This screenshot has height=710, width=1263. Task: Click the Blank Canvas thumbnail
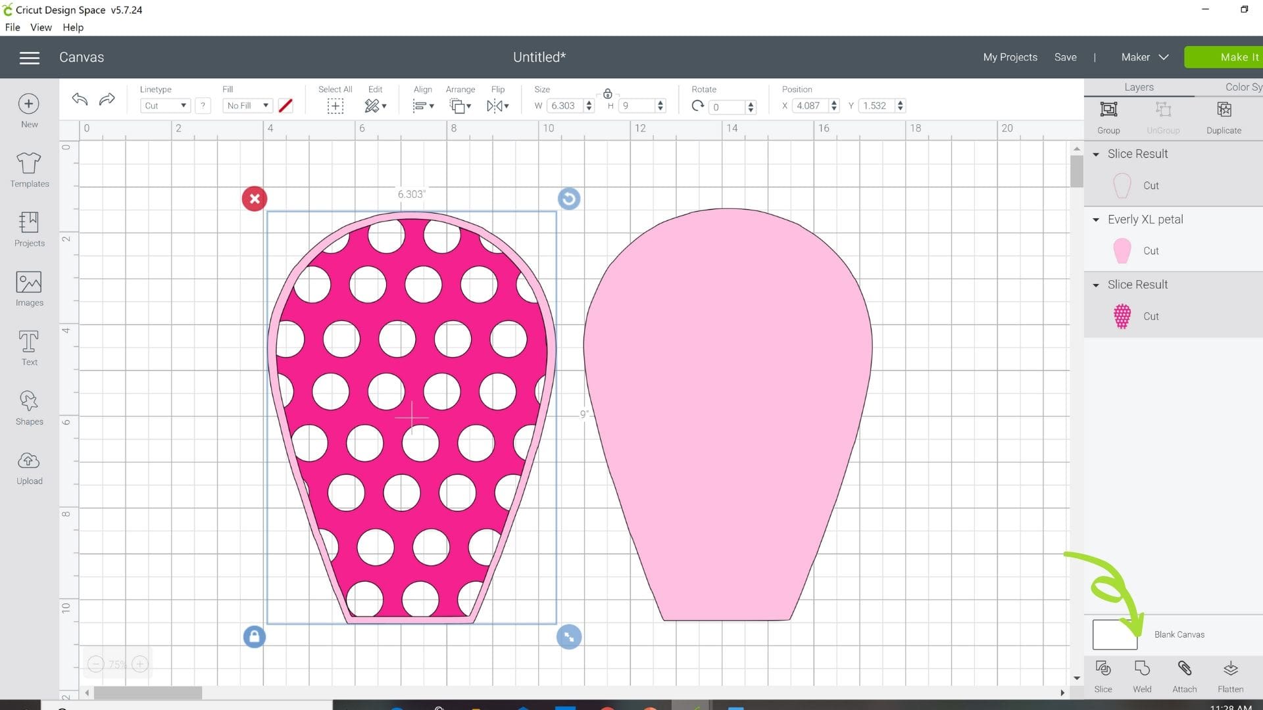1114,634
